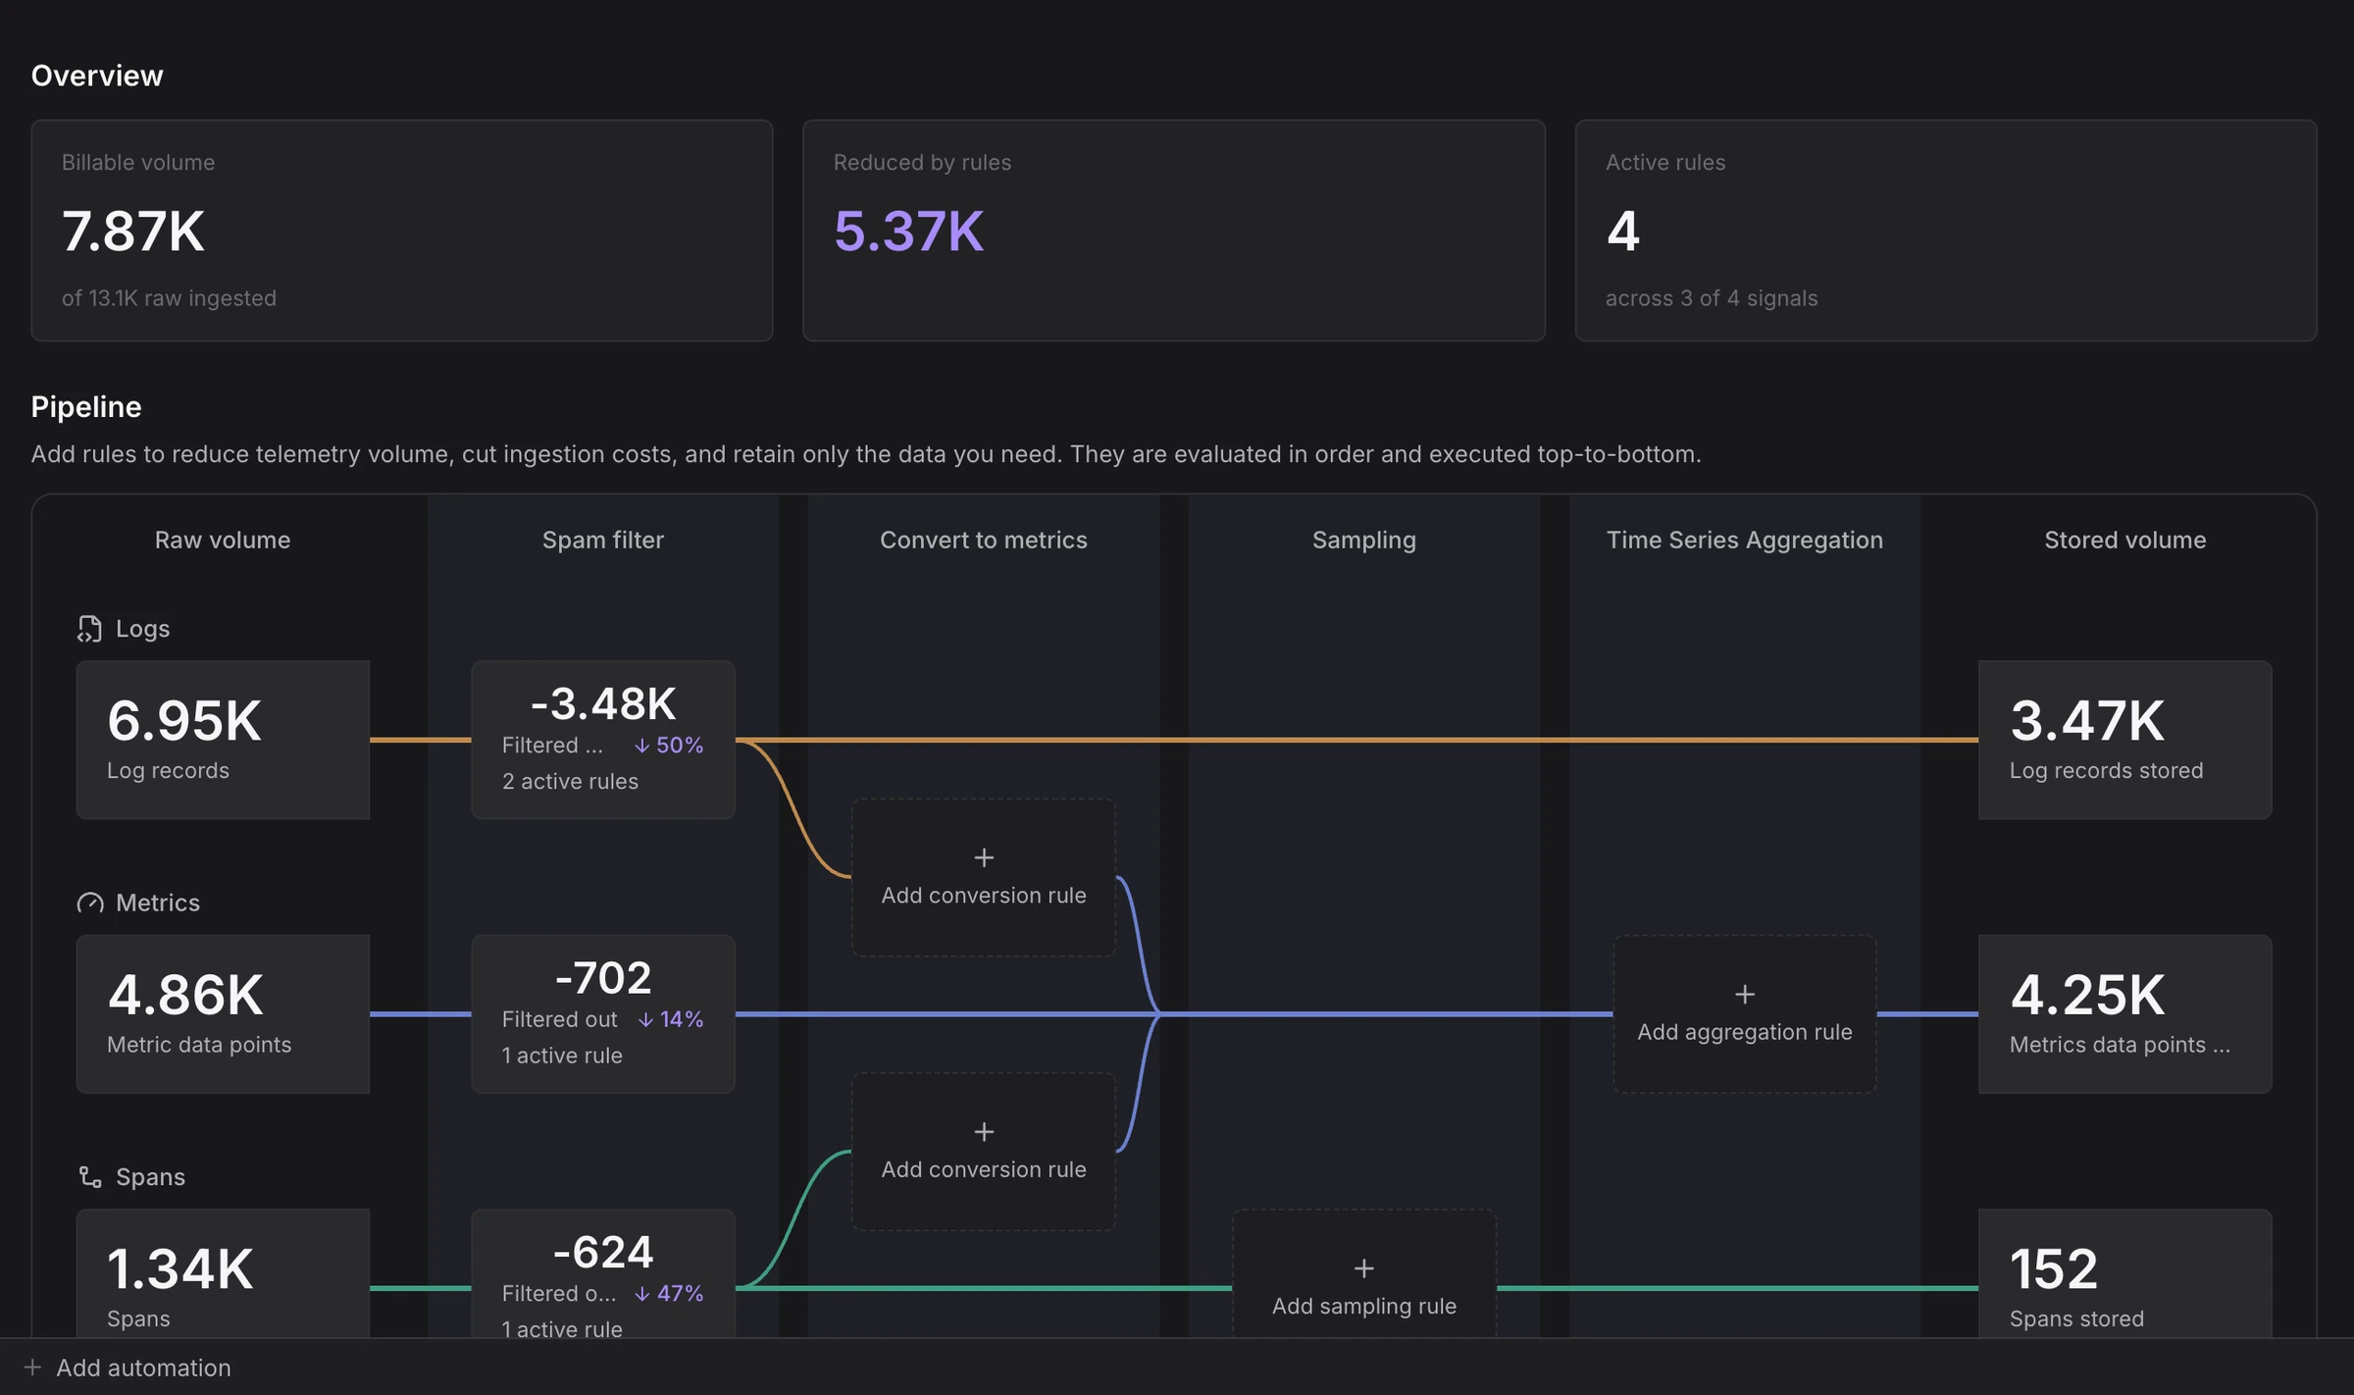Select the 6.95K Log records card

(223, 740)
